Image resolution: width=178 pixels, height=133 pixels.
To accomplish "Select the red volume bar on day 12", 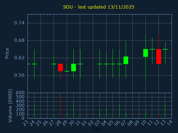I will coord(159,116).
